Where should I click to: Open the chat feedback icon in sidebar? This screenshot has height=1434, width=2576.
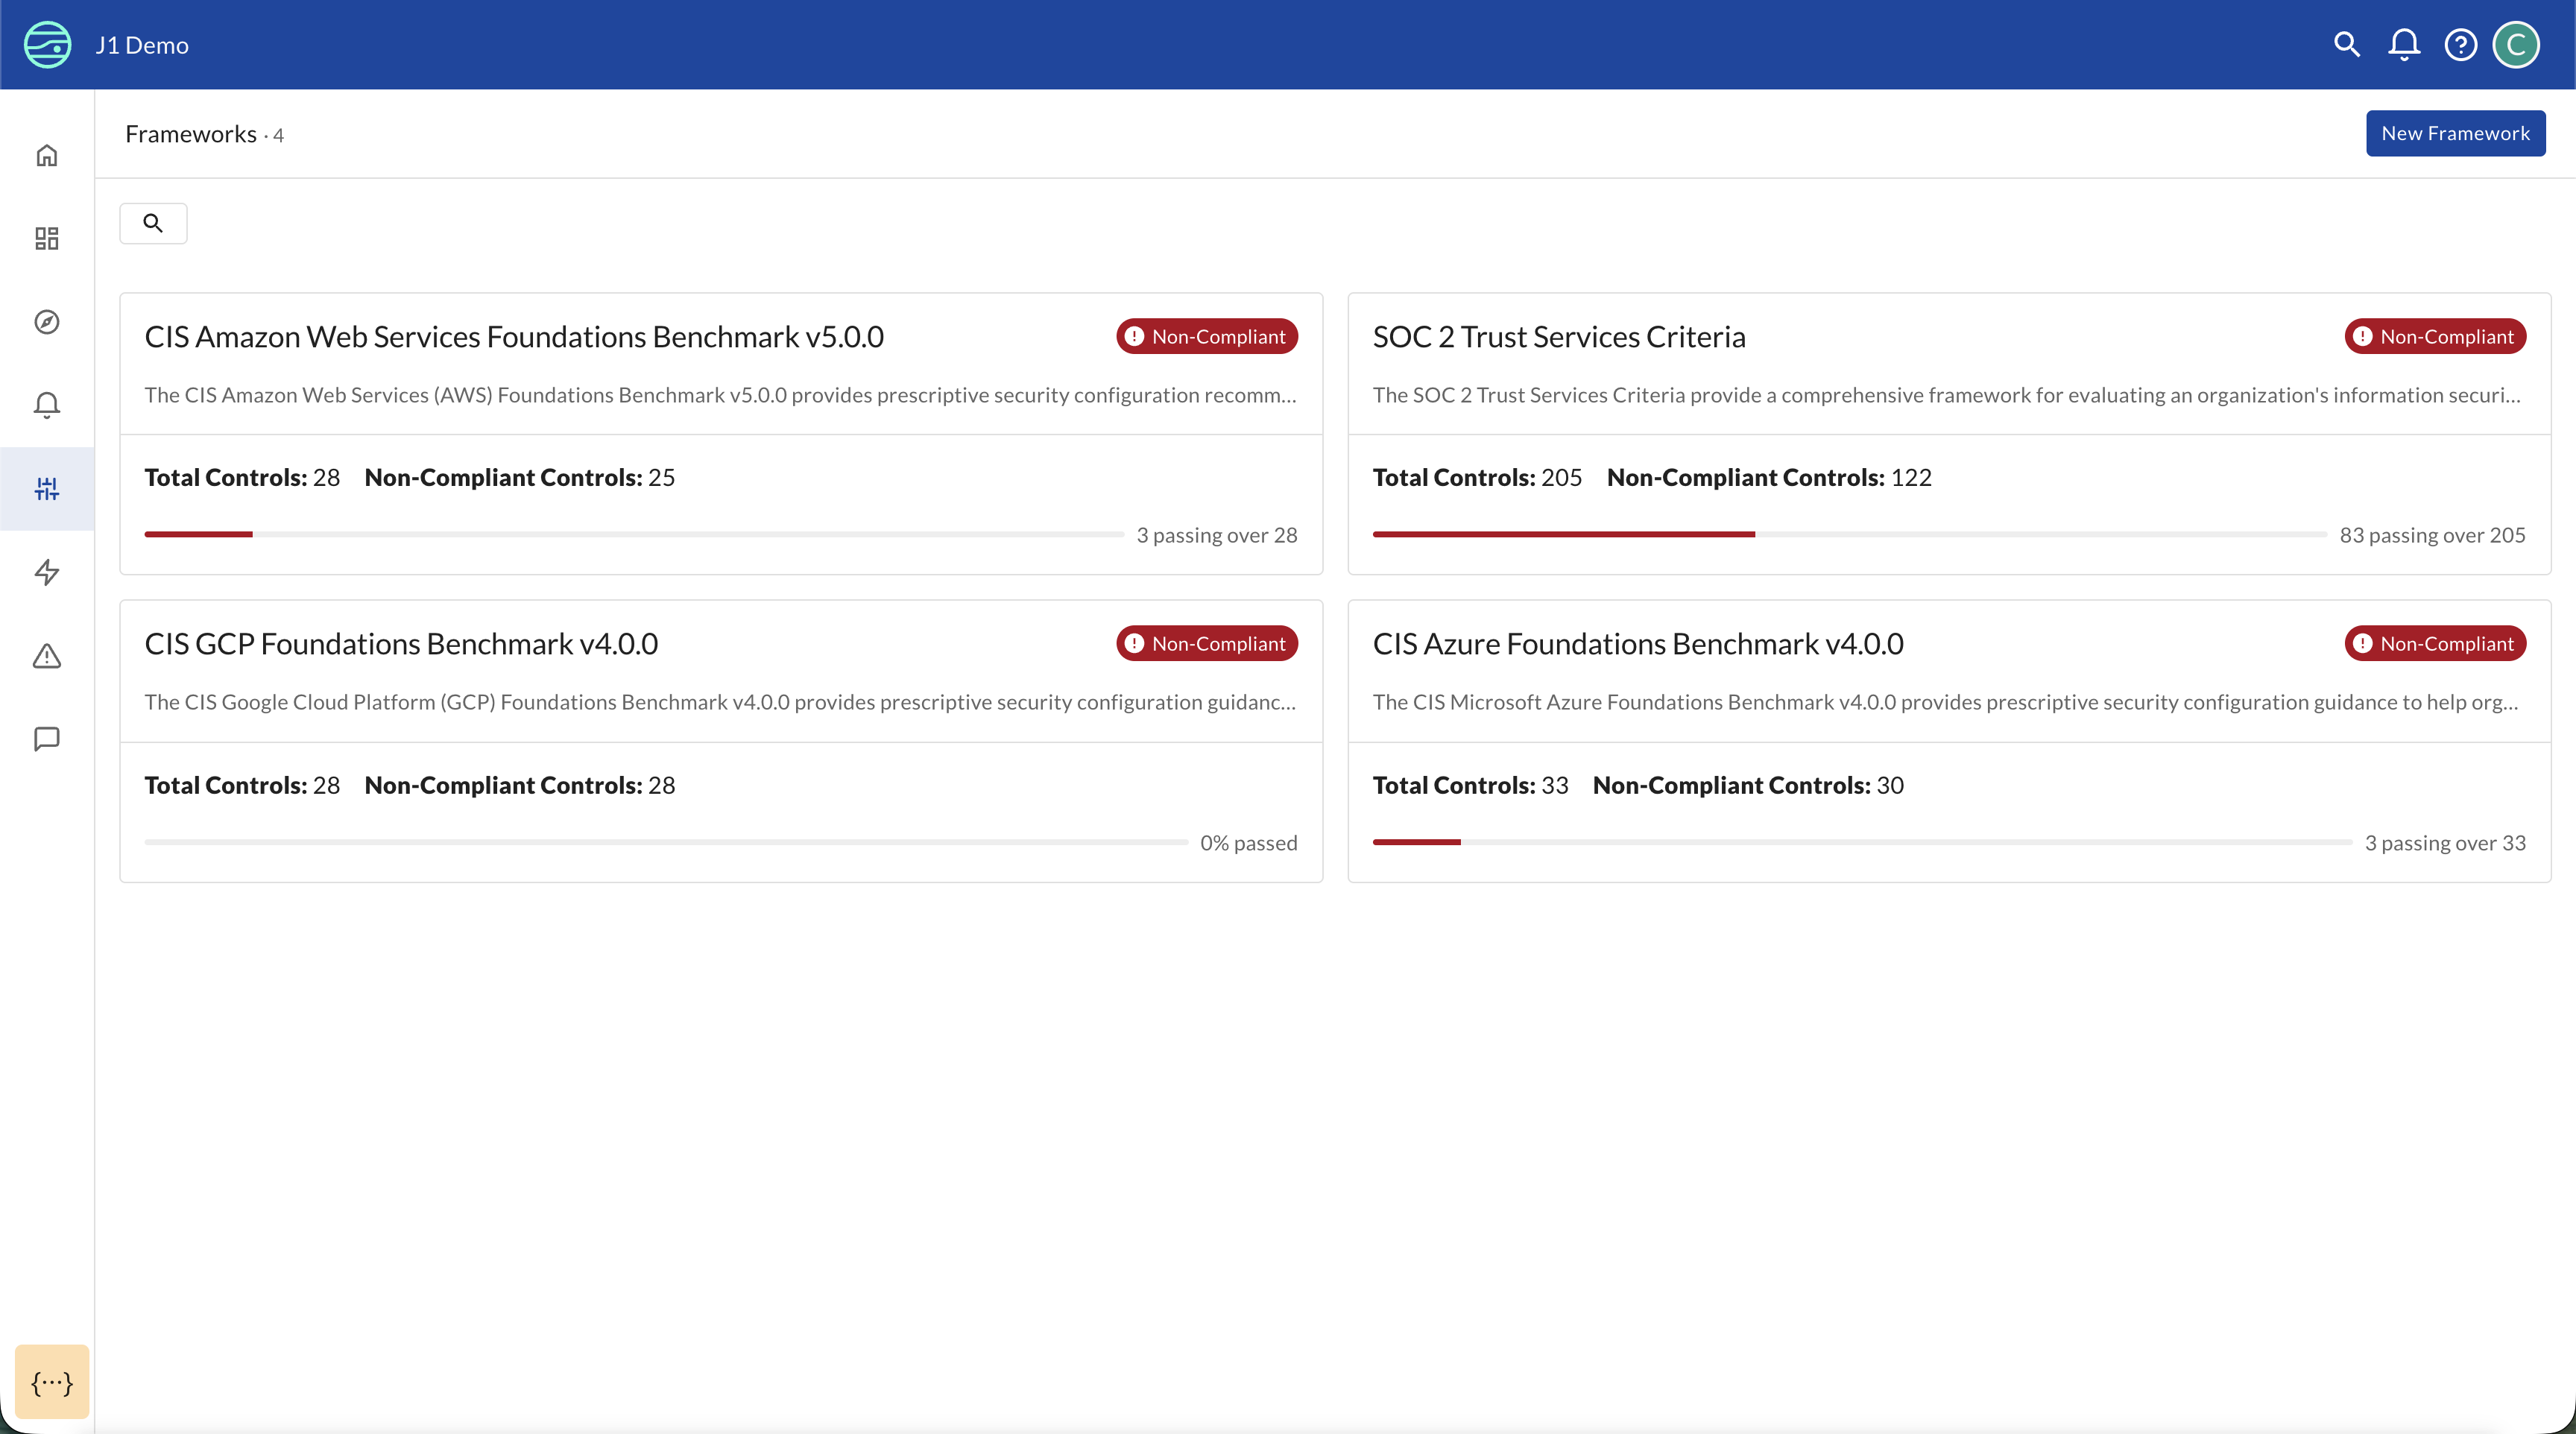pyautogui.click(x=47, y=739)
